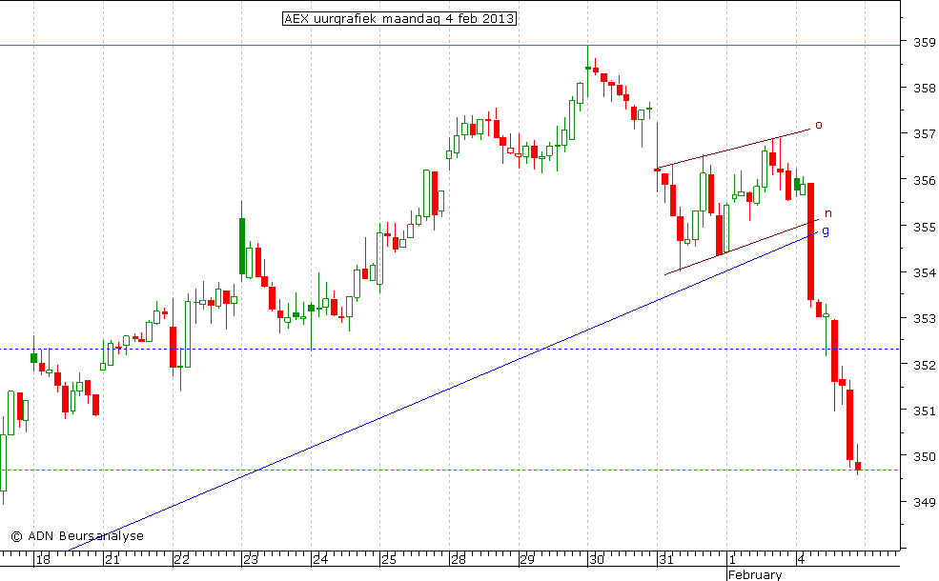
Task: Click date label 18 on the time axis
Action: pos(43,560)
